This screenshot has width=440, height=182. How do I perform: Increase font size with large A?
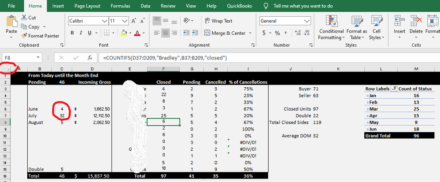[x=133, y=21]
